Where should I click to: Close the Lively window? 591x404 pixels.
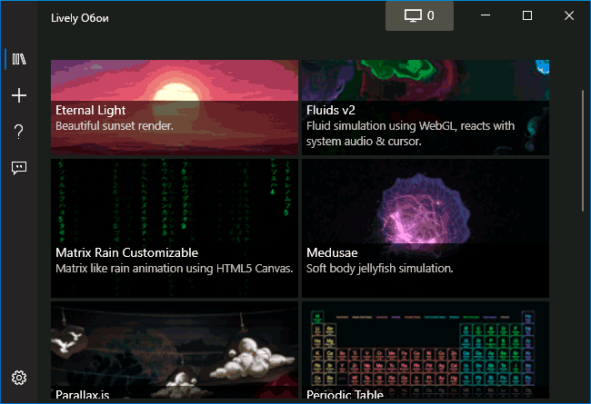[x=569, y=15]
